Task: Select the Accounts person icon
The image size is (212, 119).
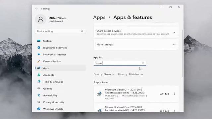Action: [39, 75]
